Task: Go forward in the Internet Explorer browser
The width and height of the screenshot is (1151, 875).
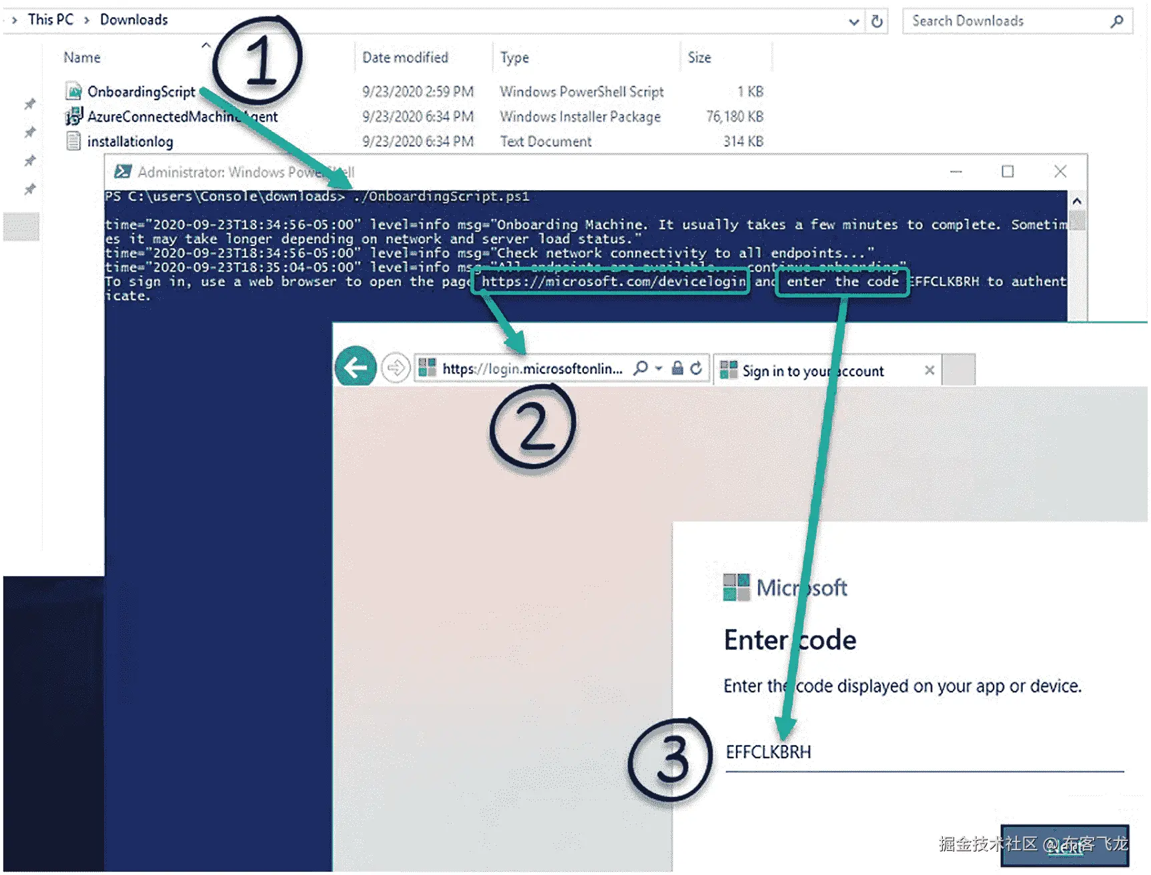Action: (396, 367)
